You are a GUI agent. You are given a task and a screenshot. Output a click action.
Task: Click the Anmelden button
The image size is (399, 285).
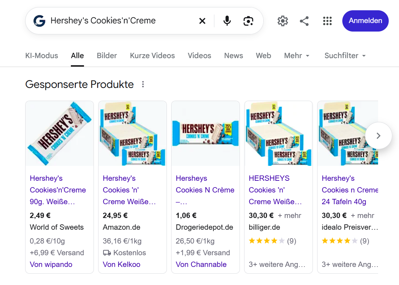coord(365,21)
